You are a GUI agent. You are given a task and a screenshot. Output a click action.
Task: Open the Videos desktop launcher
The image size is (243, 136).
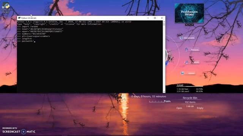point(188,73)
